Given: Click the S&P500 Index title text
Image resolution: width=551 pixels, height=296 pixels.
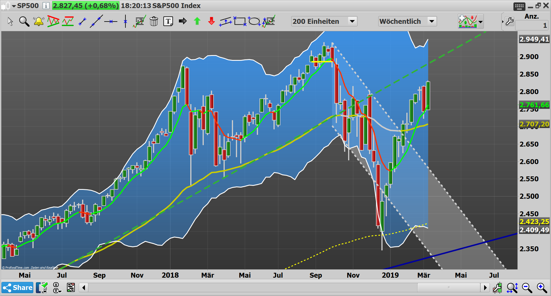Looking at the screenshot, I should click(x=176, y=5).
